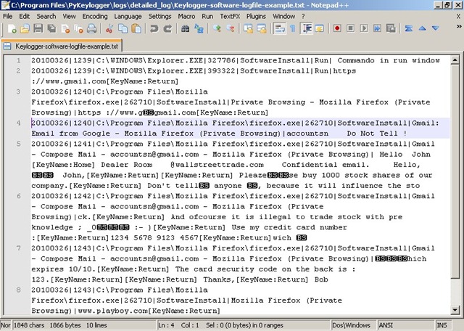Image resolution: width=464 pixels, height=331 pixels.
Task: Click line number 1 in the margin
Action: (18, 60)
